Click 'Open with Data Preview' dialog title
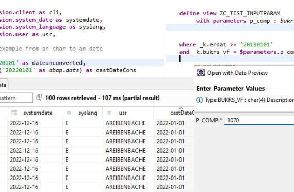The height and width of the screenshot is (192, 294). tap(237, 73)
